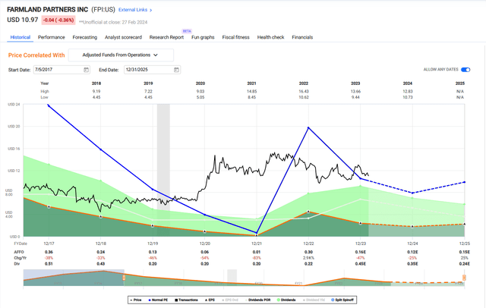
Task: Click the External Links chevron arrow
Action: tap(151, 10)
